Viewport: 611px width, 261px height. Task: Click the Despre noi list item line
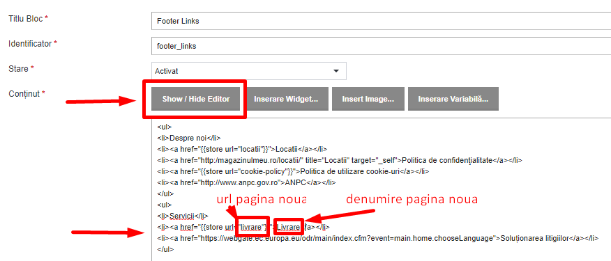point(190,138)
